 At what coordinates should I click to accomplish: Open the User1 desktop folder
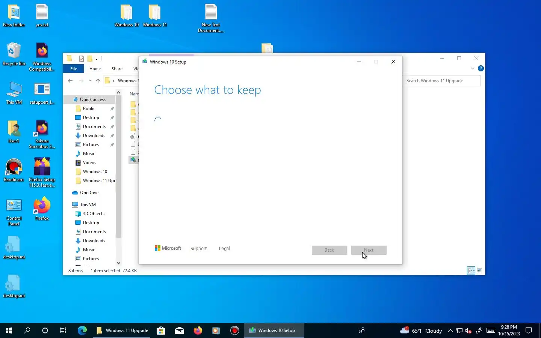click(x=14, y=132)
